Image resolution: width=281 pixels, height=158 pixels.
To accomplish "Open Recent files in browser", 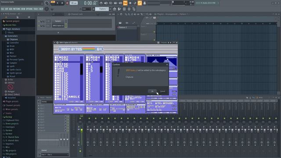I will [x=11, y=25].
